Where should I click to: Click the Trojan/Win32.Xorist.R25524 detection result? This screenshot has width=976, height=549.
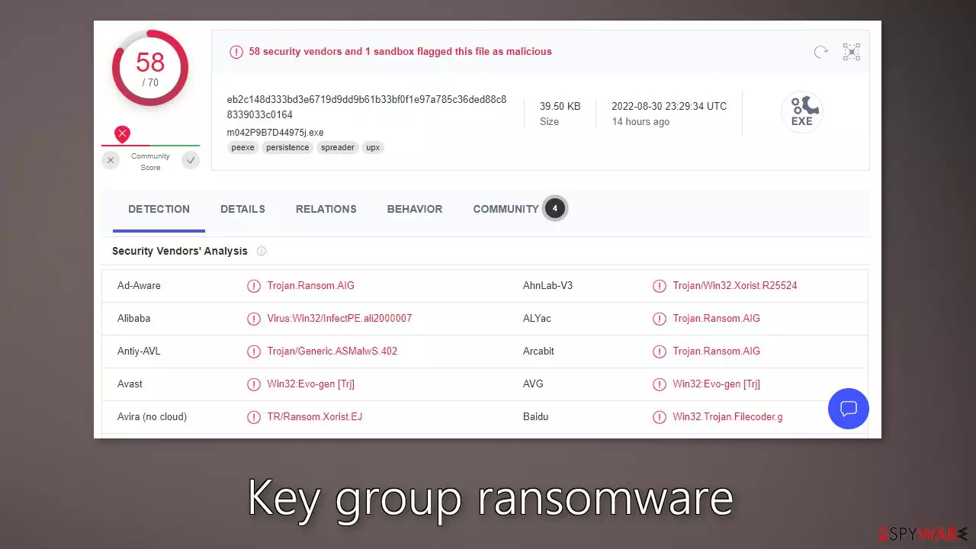point(735,286)
